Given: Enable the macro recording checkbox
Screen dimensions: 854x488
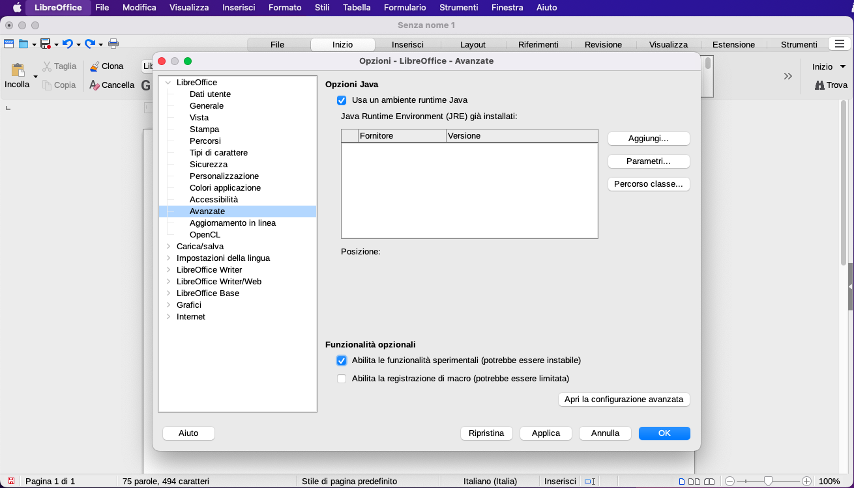Looking at the screenshot, I should click(x=342, y=379).
